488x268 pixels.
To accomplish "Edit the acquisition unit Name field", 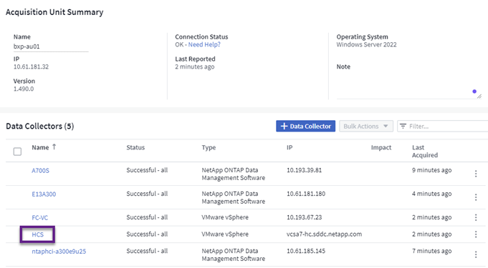I will pos(51,46).
